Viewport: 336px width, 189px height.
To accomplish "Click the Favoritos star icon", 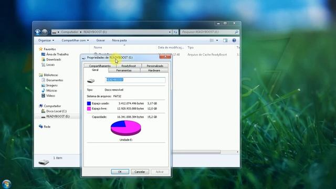I will [41, 49].
